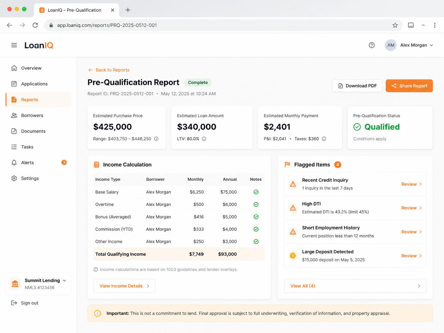This screenshot has width=444, height=333.
Task: Click the browser address bar URL
Action: [x=107, y=25]
